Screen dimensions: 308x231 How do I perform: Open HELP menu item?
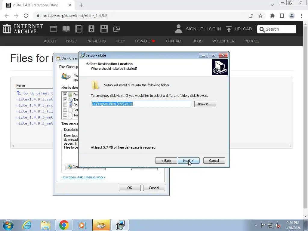click(x=120, y=41)
